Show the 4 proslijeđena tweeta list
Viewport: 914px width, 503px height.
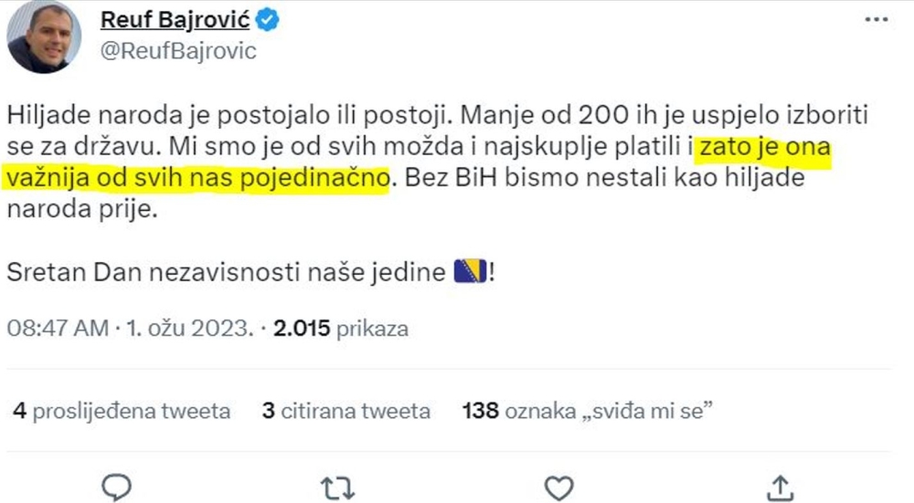click(121, 412)
